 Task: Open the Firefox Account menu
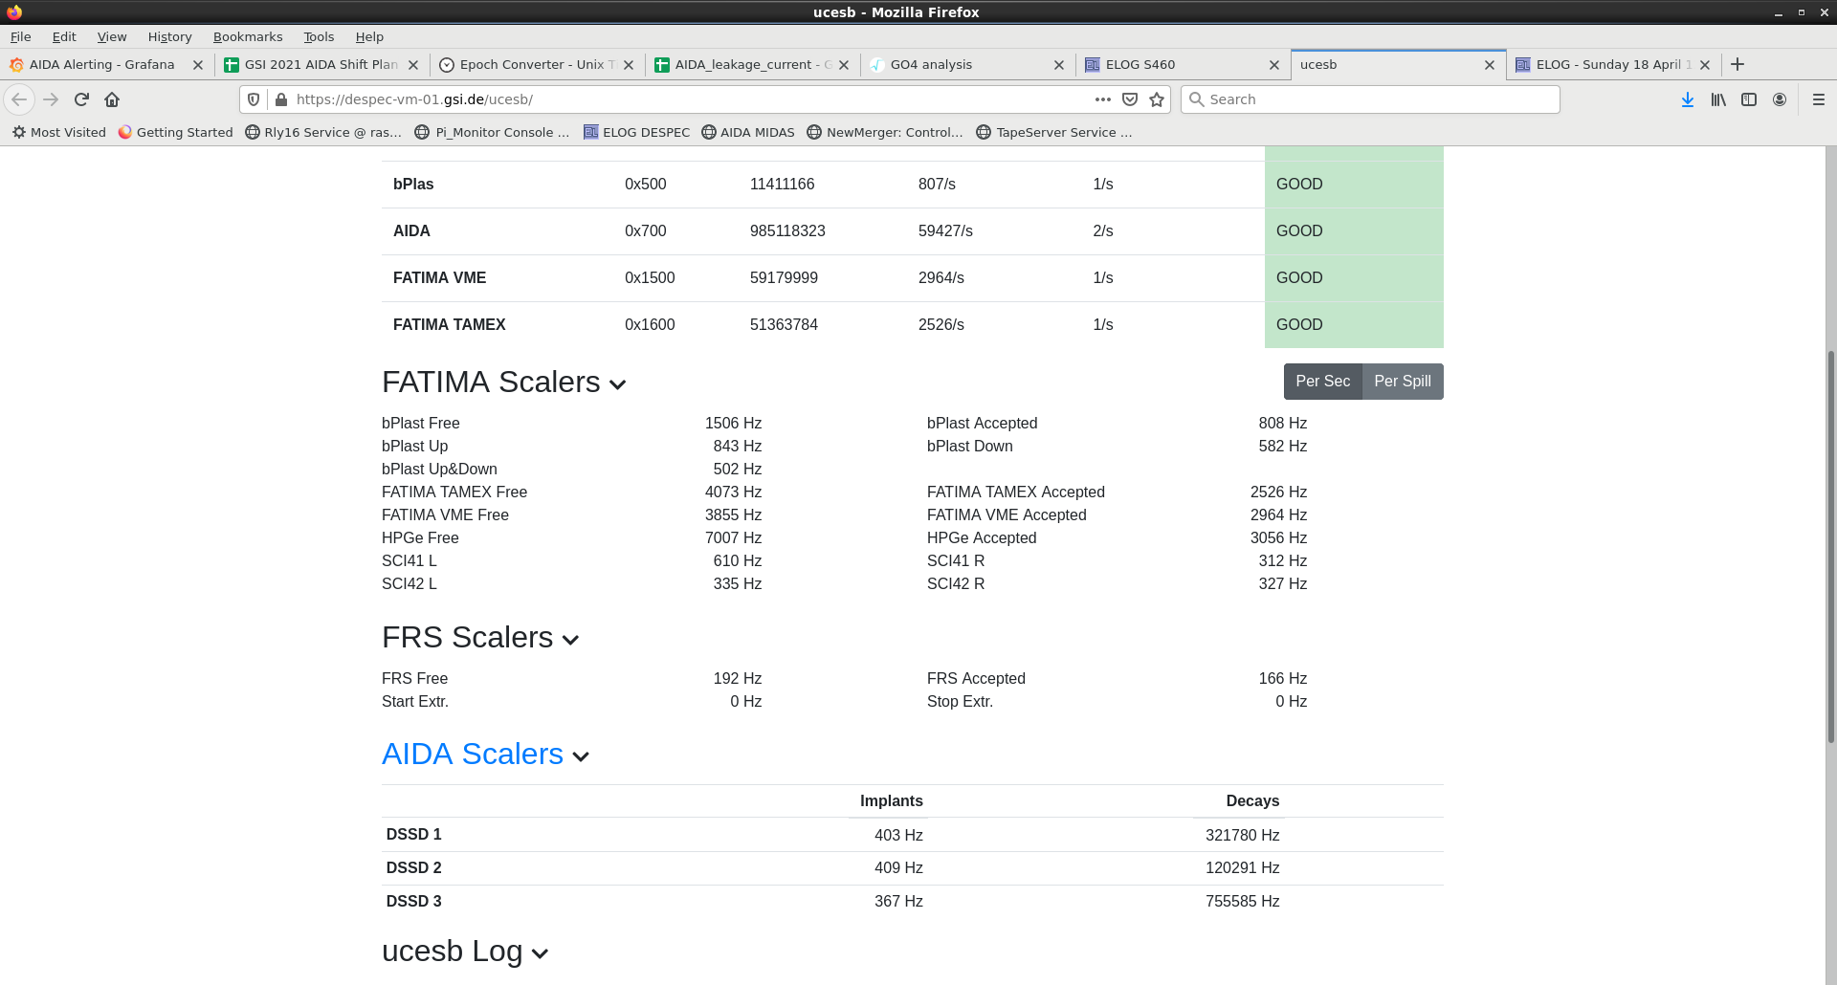[x=1780, y=99]
